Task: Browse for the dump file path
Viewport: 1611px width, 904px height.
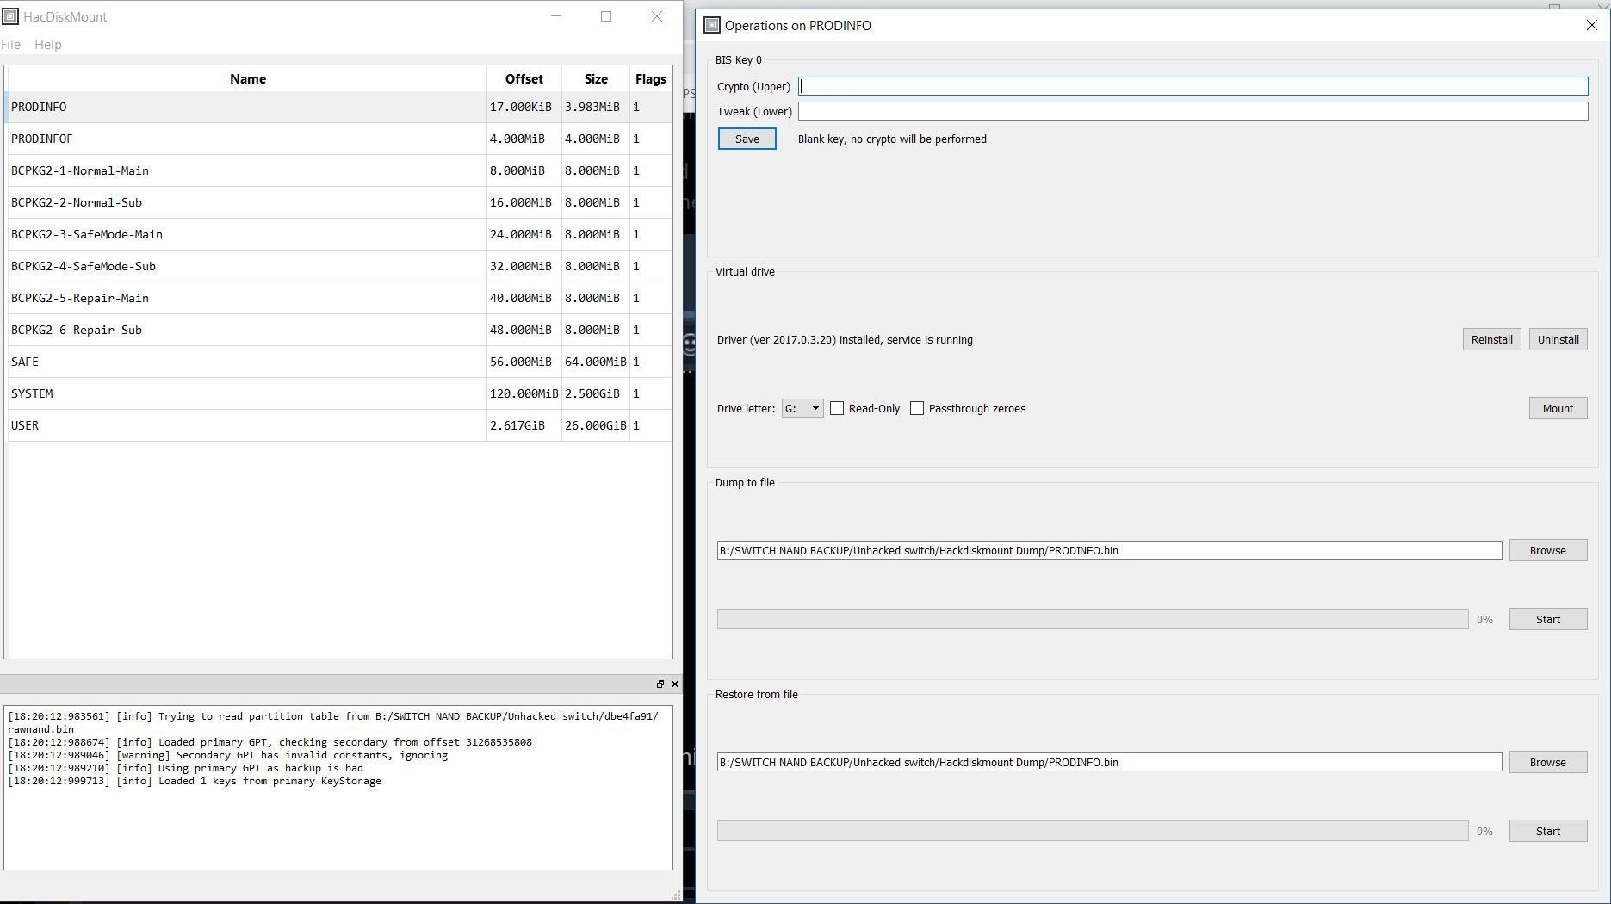Action: [x=1548, y=550]
